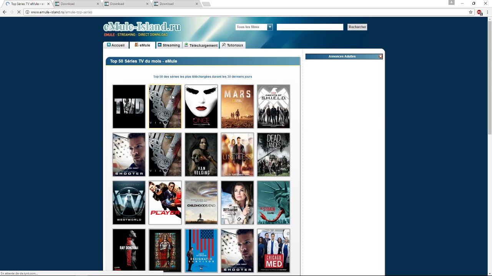Open the eMule navigation tab
This screenshot has height=276, width=492.
tap(142, 45)
